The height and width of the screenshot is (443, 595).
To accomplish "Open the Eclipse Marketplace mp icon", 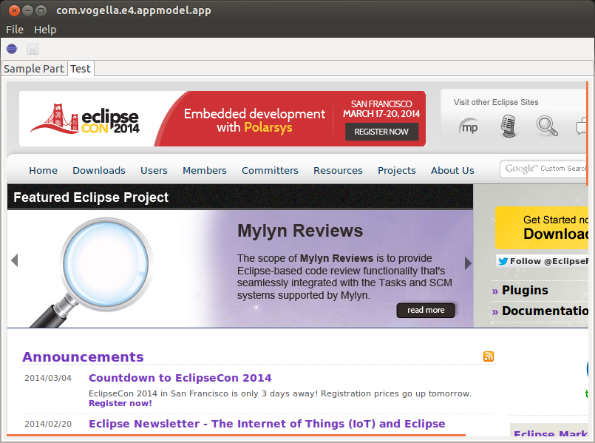I will [x=469, y=127].
